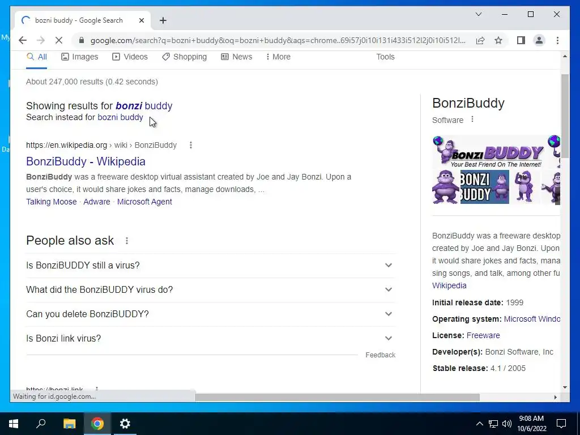Screen dimensions: 580x435
Task: Click Feedback under People also ask
Action: coord(380,355)
